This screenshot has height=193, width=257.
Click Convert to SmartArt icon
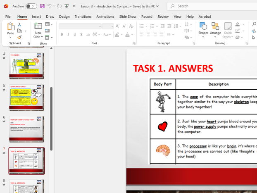[187, 37]
